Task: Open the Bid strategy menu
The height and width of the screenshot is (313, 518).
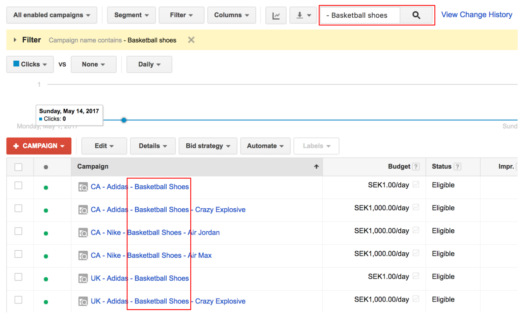Action: [x=208, y=146]
